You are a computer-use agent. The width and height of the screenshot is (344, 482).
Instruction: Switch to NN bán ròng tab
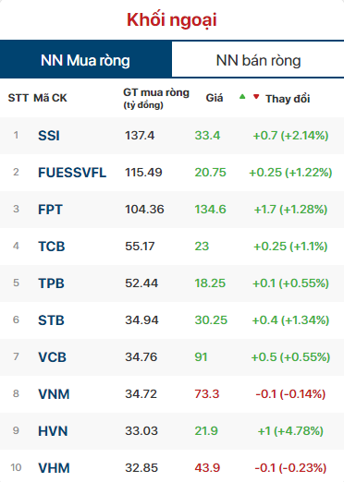[x=258, y=60]
